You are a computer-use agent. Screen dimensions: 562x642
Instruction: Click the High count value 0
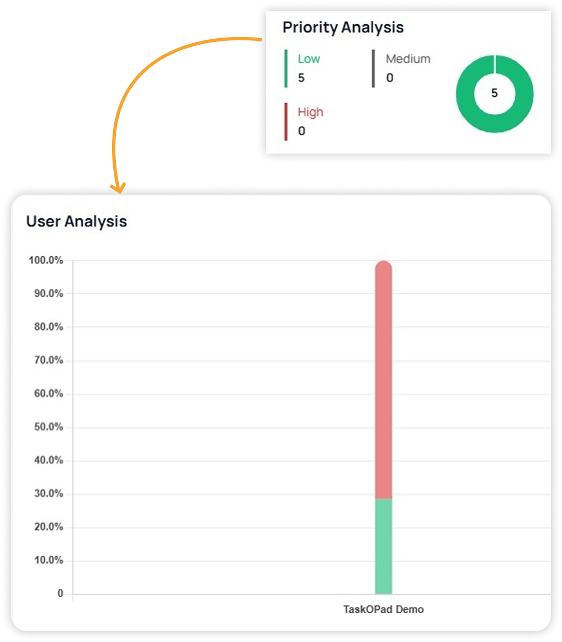(301, 131)
